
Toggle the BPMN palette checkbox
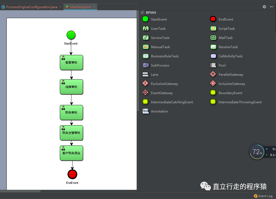142,12
